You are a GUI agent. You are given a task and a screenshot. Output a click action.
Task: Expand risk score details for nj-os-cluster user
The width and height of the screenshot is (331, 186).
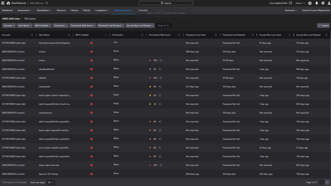pos(160,148)
